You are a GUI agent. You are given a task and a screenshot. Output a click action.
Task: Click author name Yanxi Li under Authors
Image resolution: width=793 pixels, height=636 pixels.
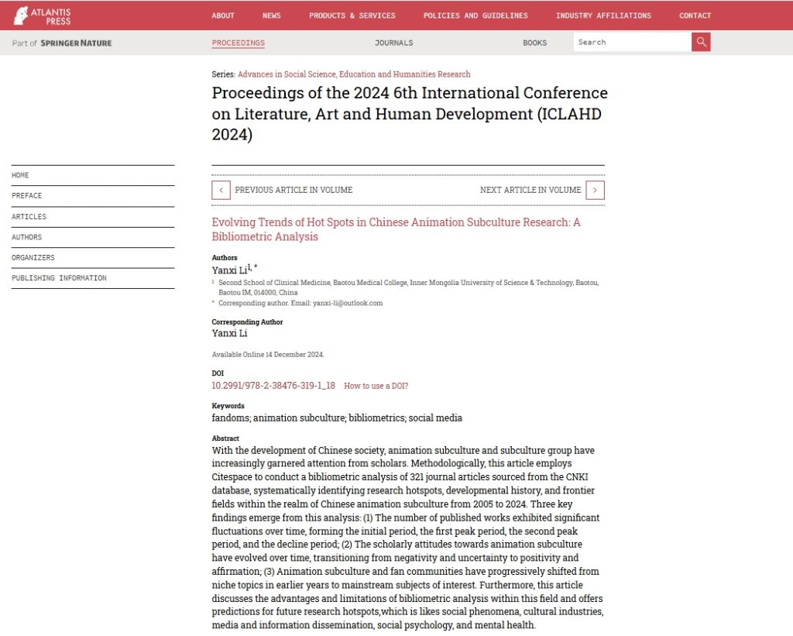(229, 270)
